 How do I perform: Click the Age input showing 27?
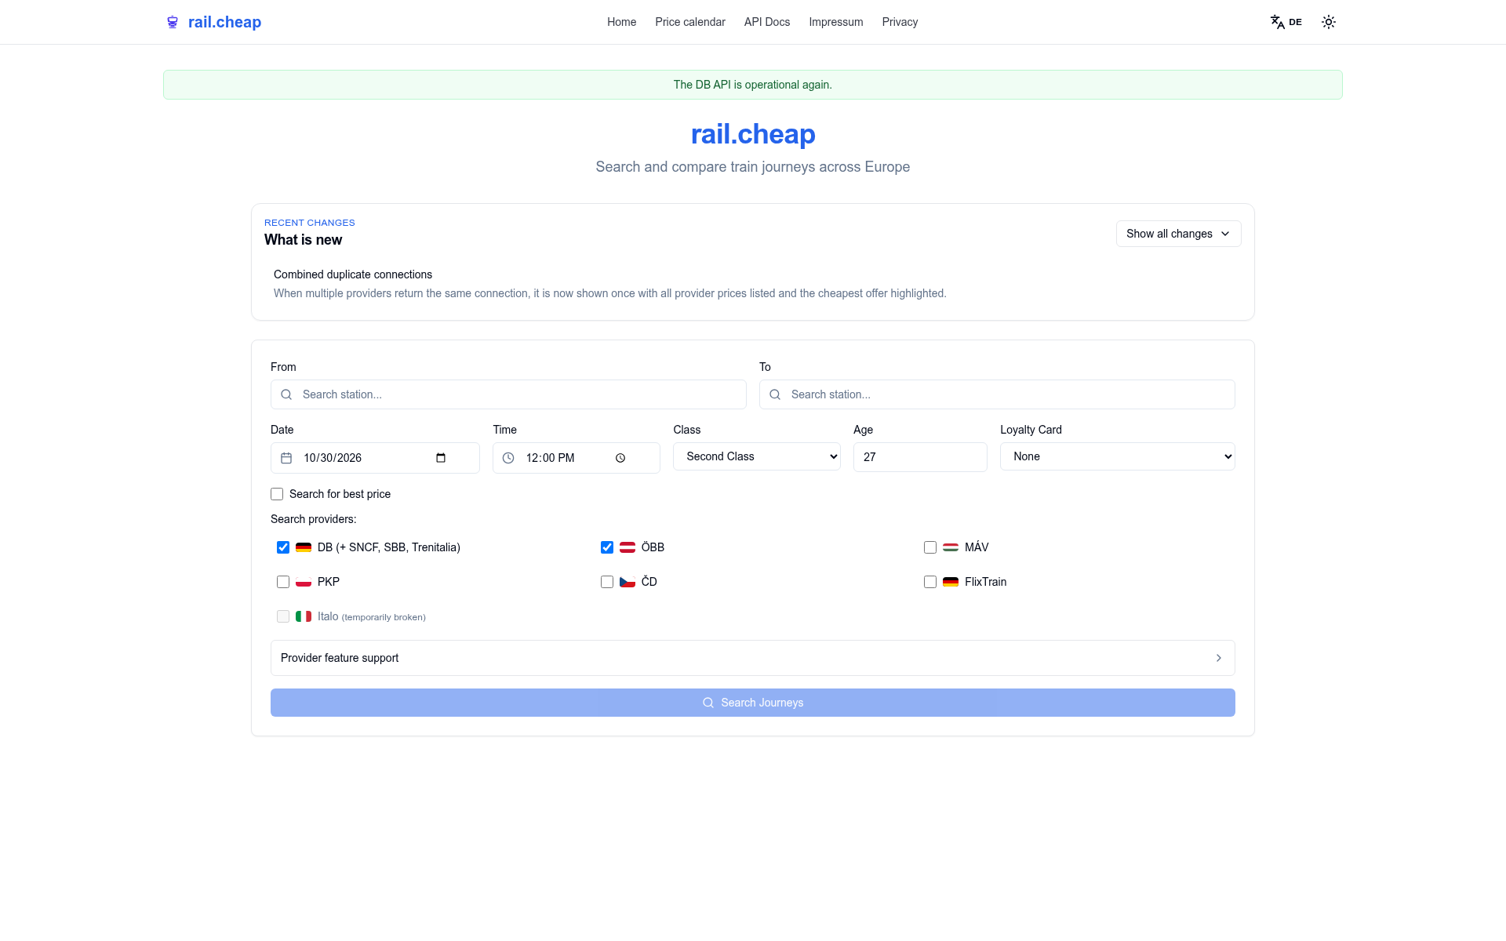920,457
